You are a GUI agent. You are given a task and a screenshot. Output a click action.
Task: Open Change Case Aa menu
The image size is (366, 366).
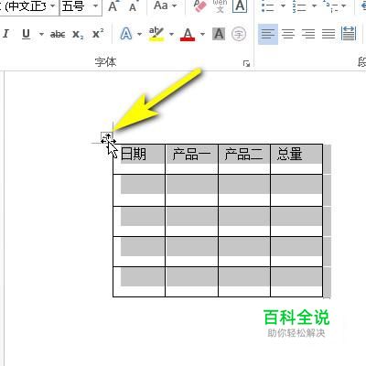click(x=165, y=5)
